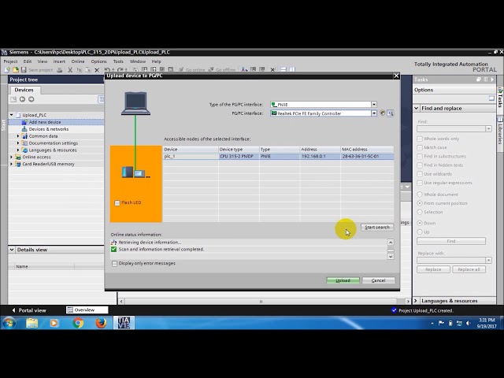The image size is (504, 378).
Task: Click the Cut scissors toolbar icon
Action: pos(70,70)
